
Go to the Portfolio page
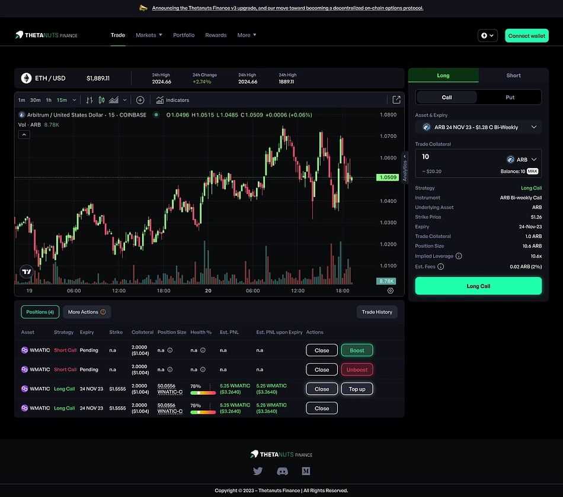[184, 35]
